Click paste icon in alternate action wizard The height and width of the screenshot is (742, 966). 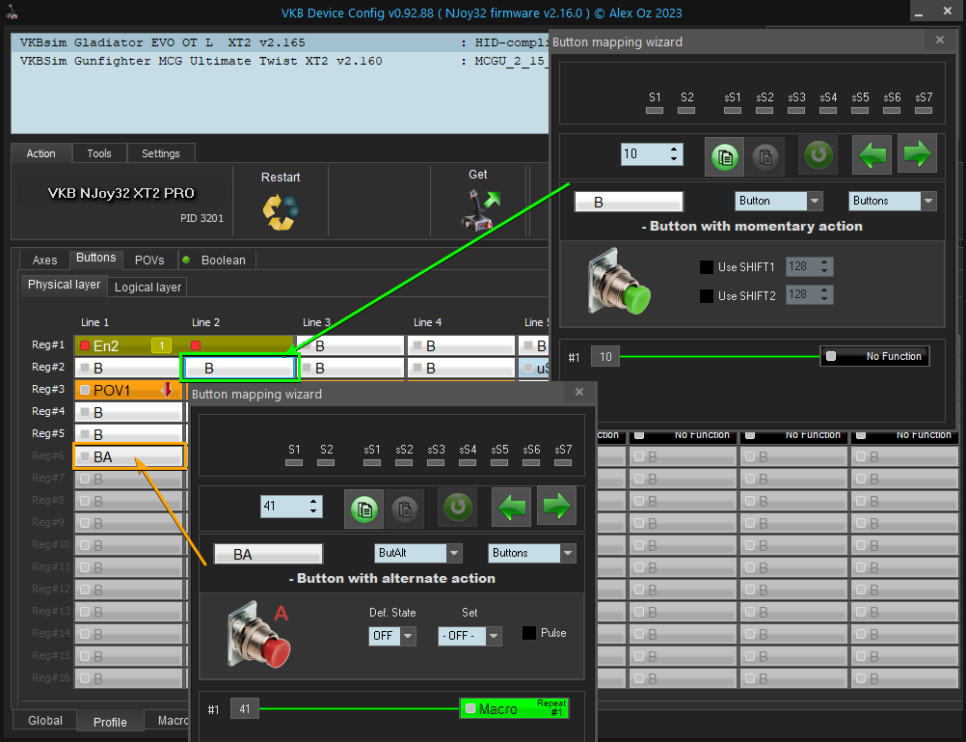pyautogui.click(x=403, y=508)
